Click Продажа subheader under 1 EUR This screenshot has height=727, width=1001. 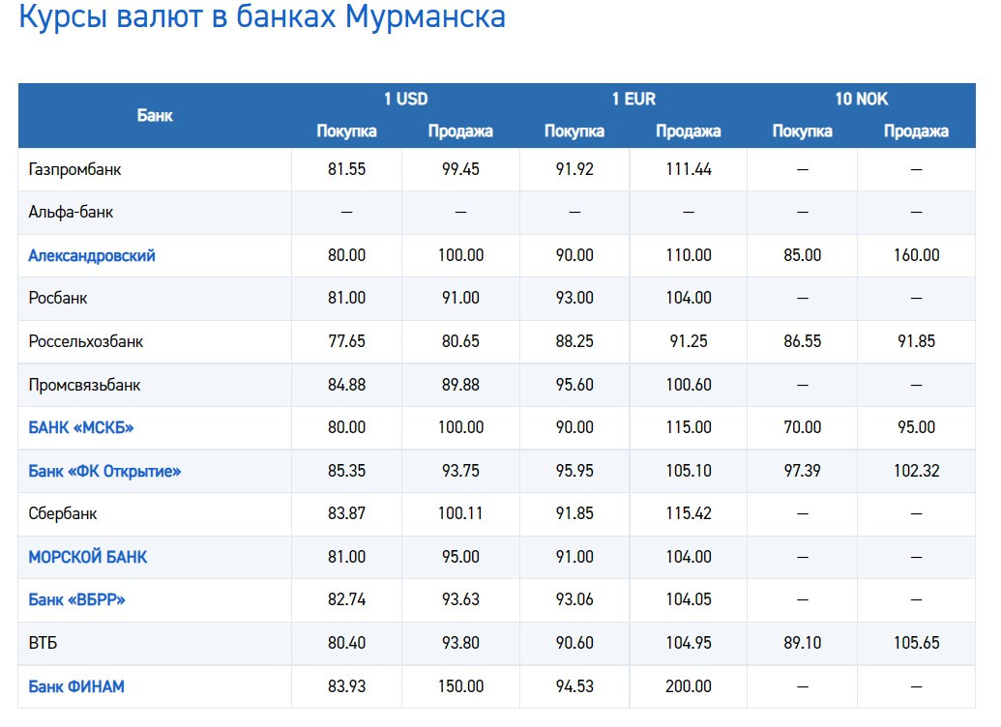[x=689, y=131]
